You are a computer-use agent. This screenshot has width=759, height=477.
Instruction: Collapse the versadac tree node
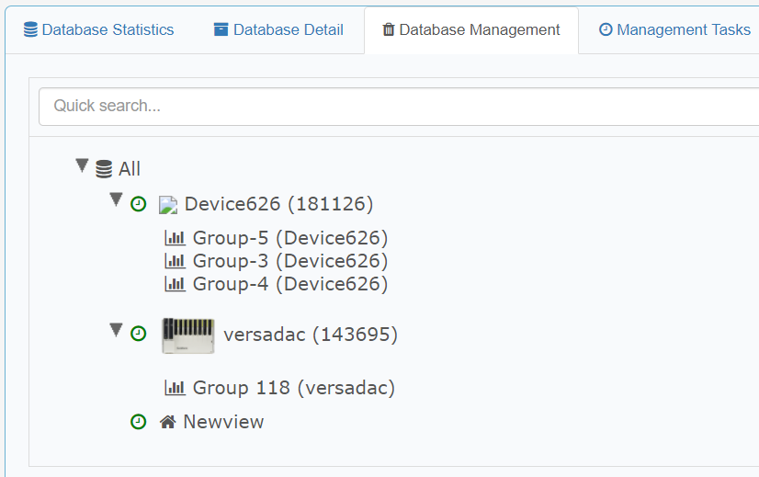(116, 330)
